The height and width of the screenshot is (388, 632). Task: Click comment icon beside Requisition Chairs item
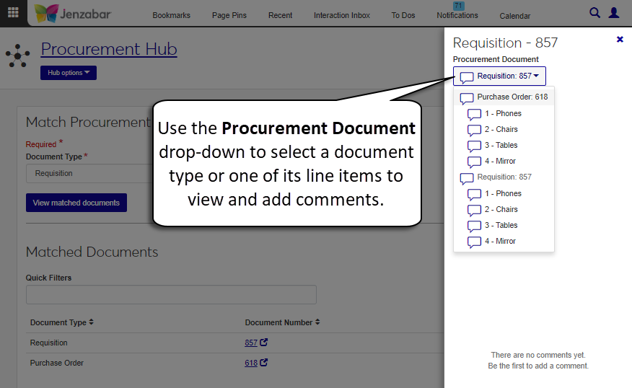[x=475, y=211]
